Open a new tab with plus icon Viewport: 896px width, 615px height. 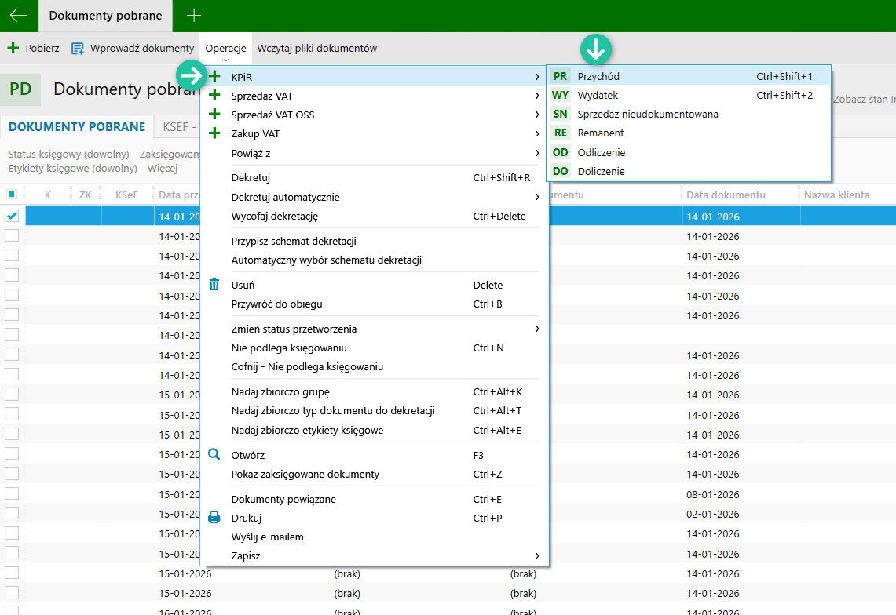194,16
